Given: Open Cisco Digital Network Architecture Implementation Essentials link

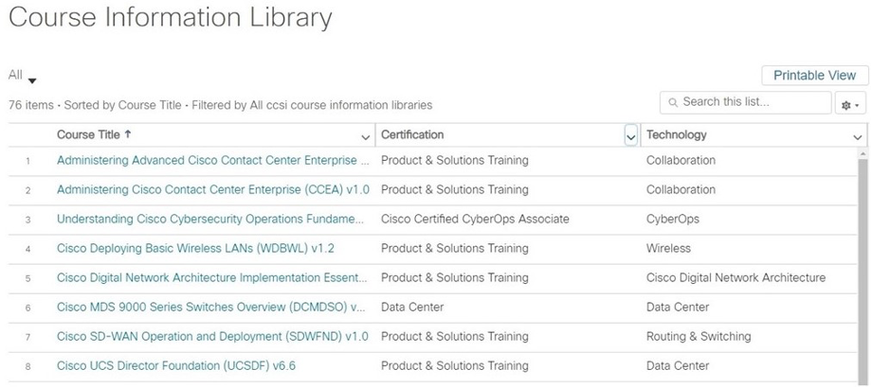Looking at the screenshot, I should pos(212,277).
